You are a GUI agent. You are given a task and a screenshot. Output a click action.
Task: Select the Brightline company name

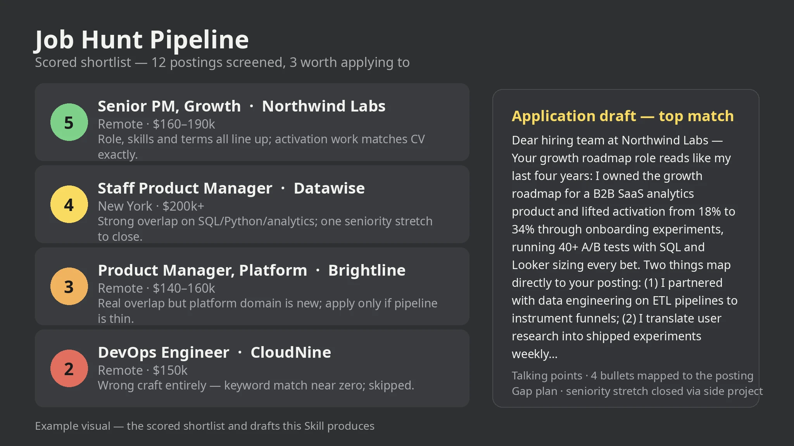[367, 270]
